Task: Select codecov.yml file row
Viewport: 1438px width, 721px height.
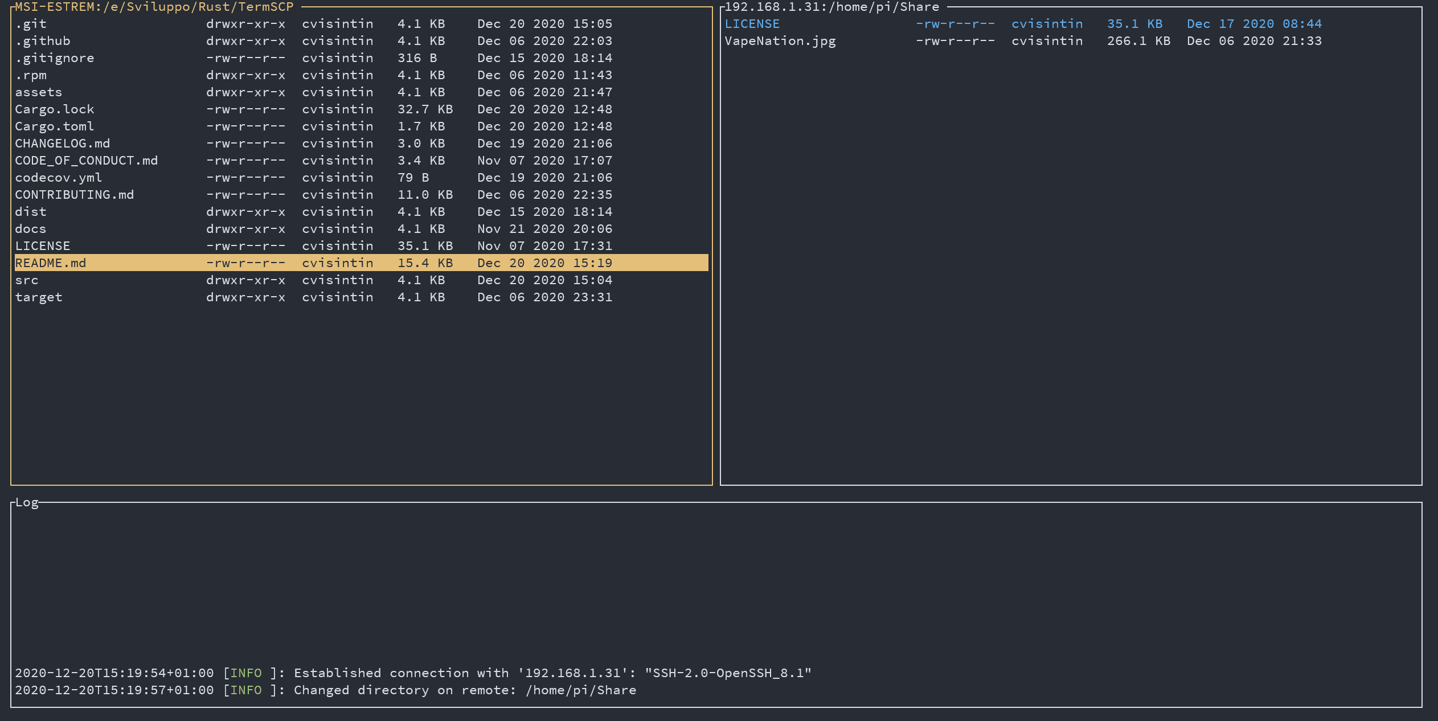Action: pyautogui.click(x=59, y=178)
